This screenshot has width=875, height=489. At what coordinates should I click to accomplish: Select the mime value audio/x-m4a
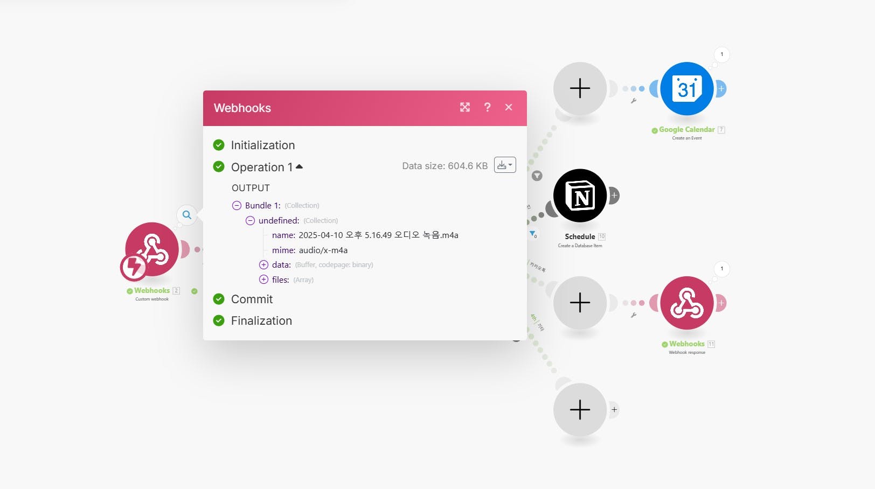(323, 250)
